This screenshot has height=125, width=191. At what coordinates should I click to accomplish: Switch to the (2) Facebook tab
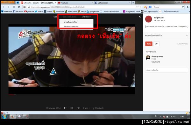tap(113, 3)
